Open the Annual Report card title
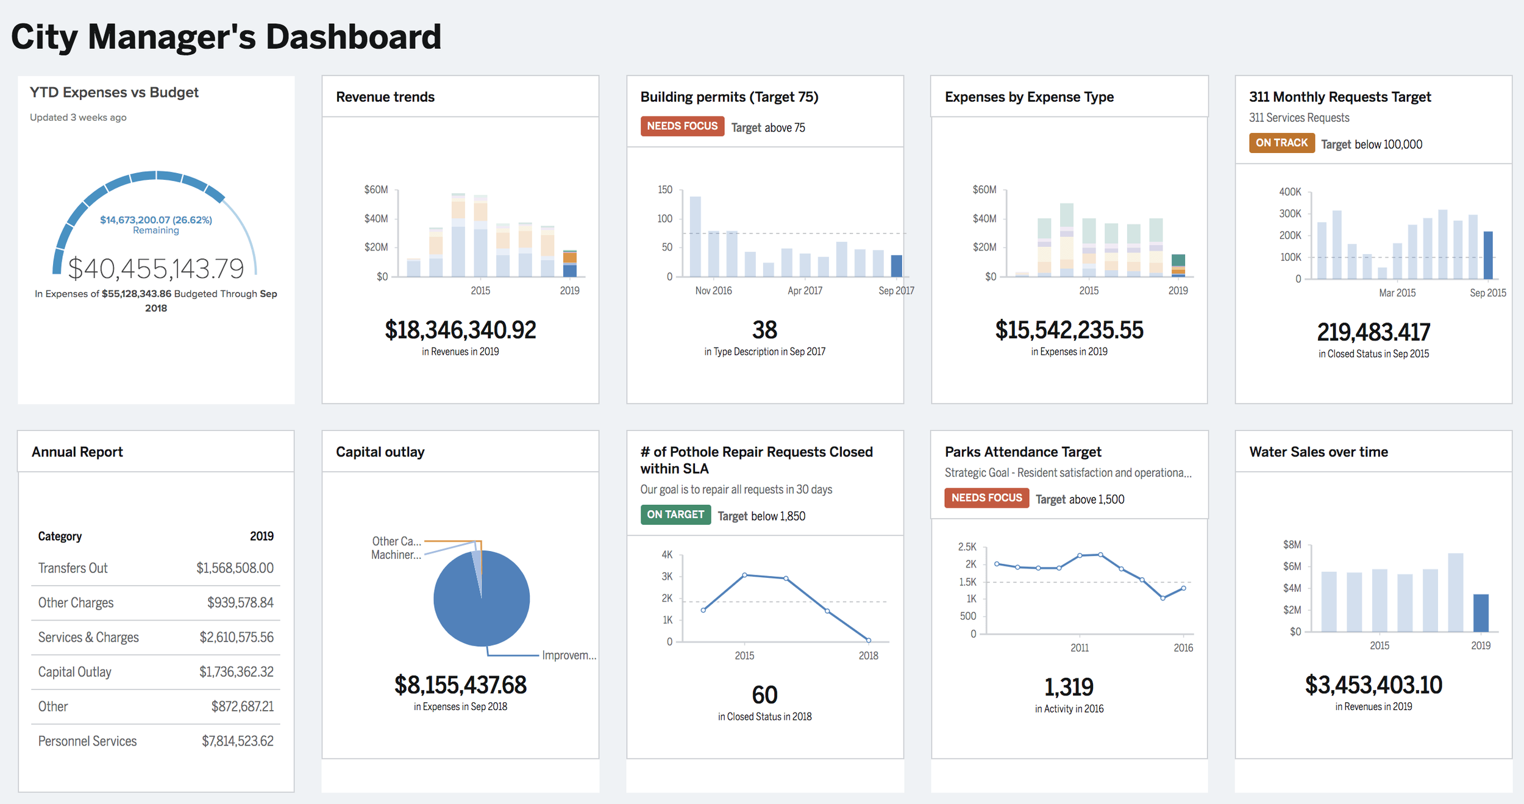 point(77,452)
